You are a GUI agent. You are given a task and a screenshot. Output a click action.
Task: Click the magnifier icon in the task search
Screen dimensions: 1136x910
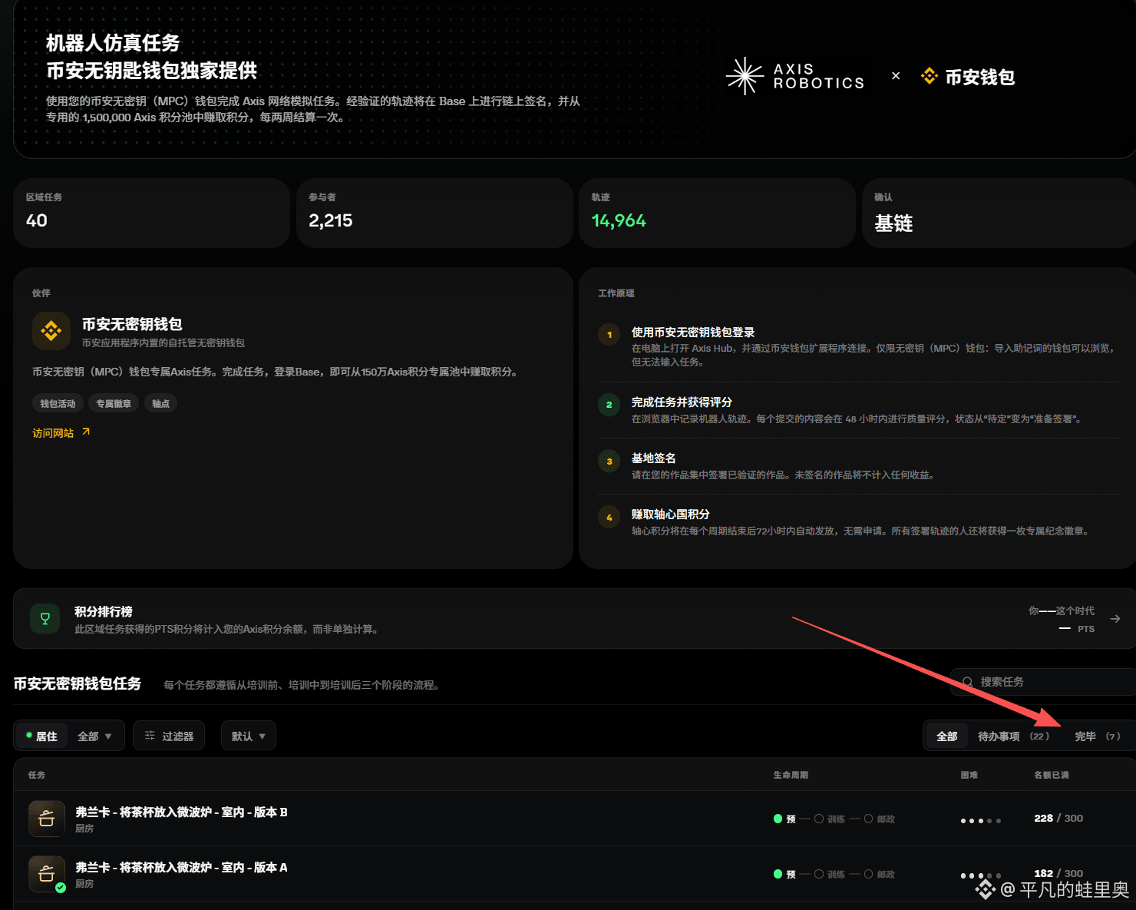tap(967, 682)
